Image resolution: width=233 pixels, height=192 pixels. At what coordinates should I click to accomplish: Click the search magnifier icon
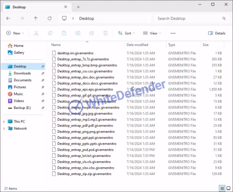click(224, 18)
